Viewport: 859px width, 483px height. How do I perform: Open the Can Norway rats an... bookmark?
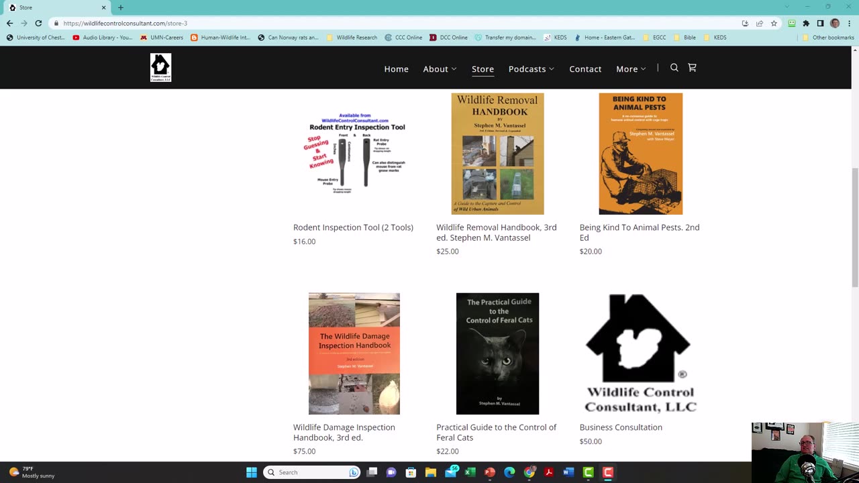tap(288, 38)
